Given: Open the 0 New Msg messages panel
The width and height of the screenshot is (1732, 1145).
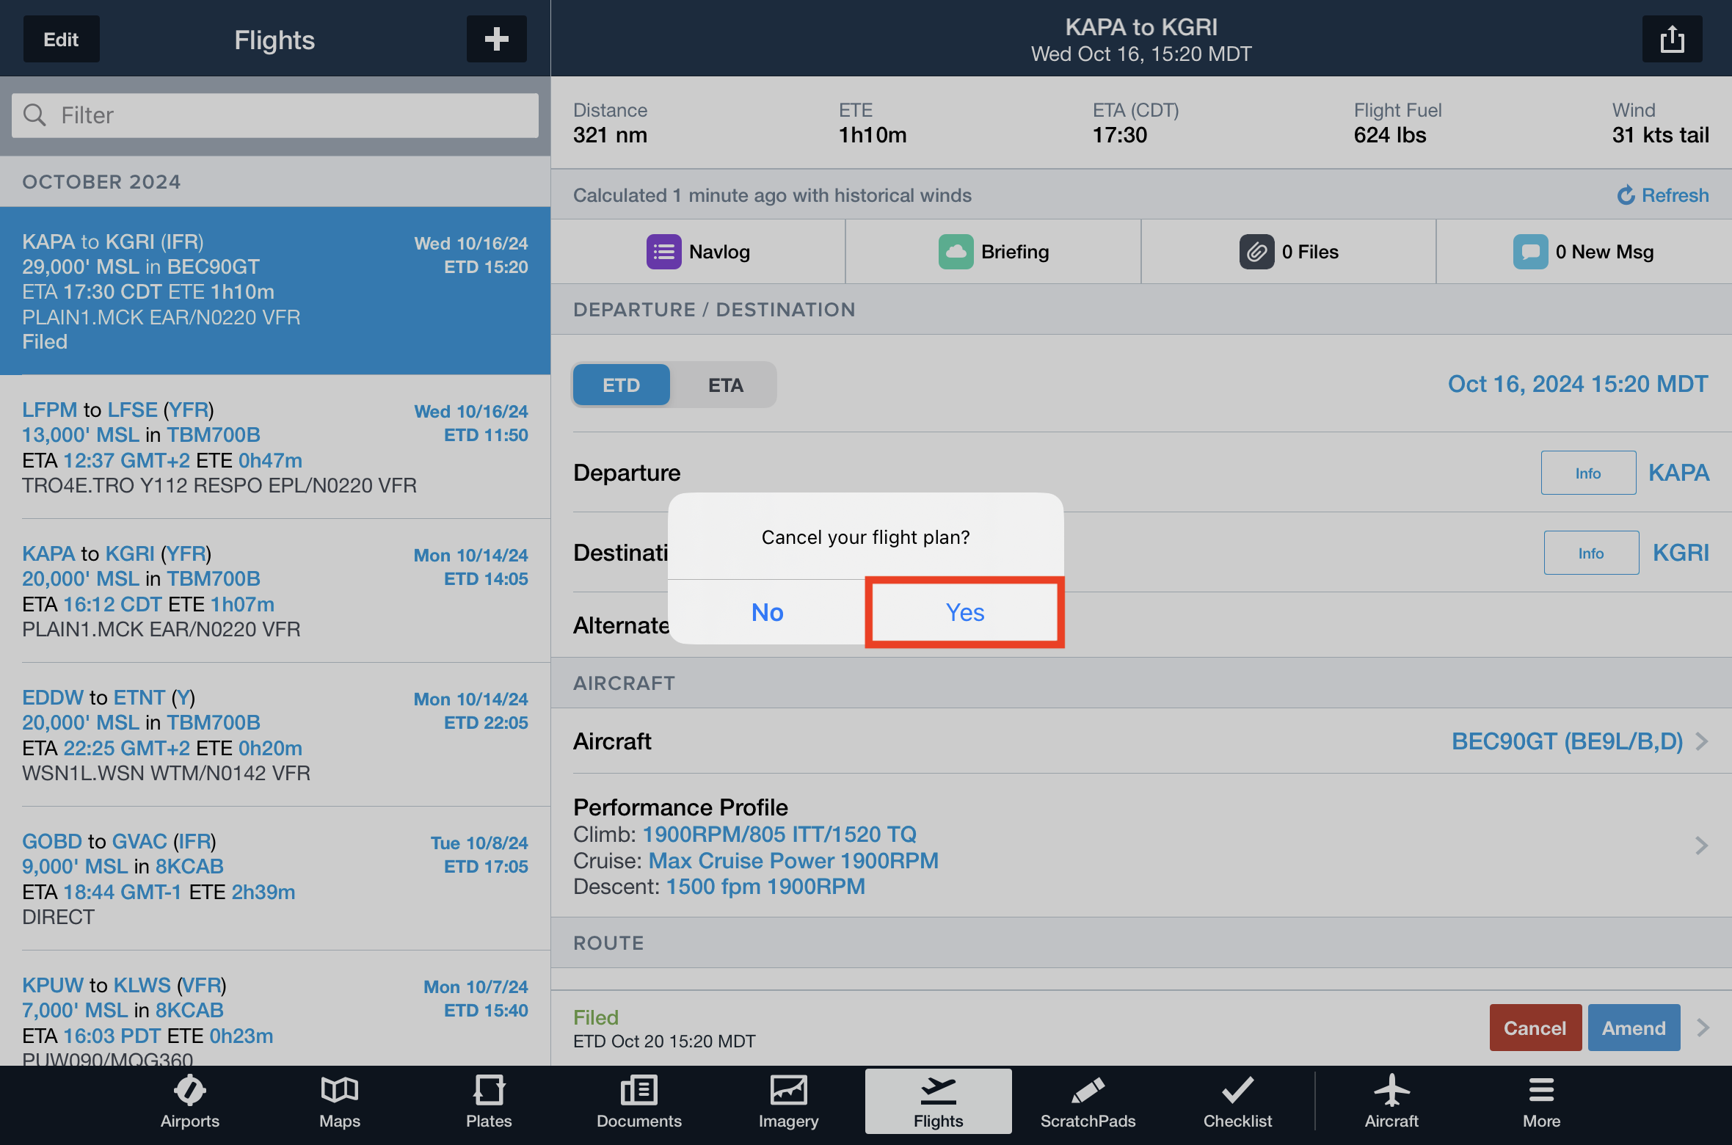Looking at the screenshot, I should point(1584,251).
